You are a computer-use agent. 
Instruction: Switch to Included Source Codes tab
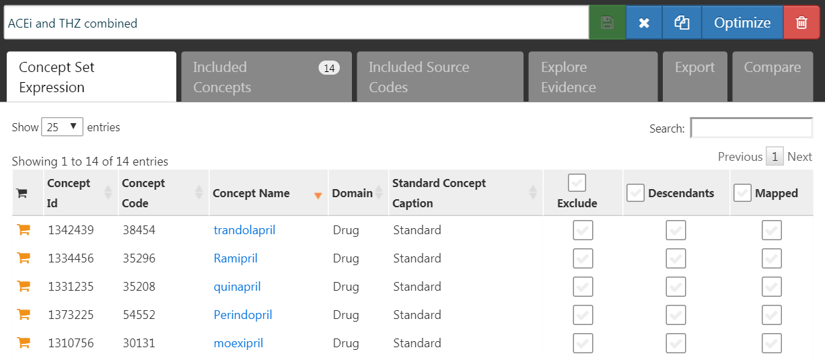point(440,77)
